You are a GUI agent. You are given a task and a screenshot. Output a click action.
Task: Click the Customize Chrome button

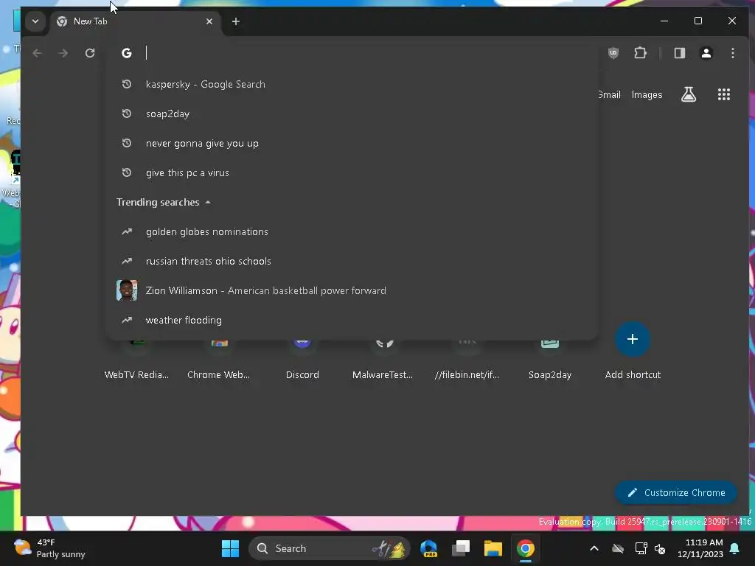coord(676,492)
